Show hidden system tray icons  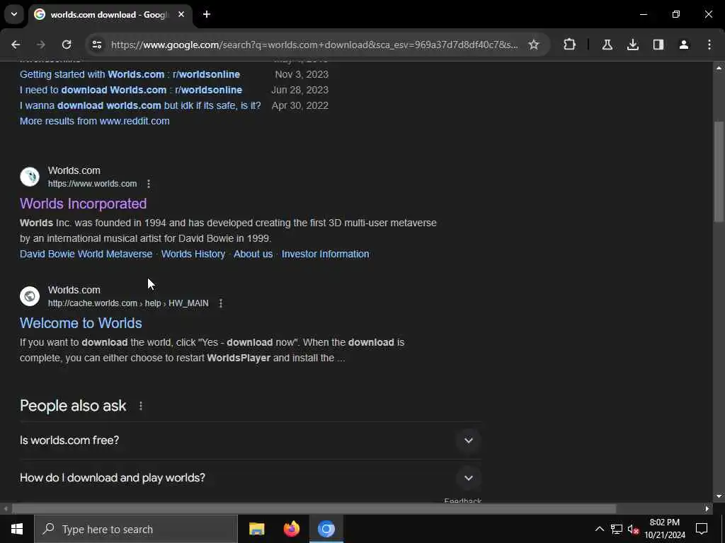point(599,529)
